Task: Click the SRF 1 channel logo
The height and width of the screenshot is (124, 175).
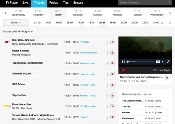Action: click(7, 42)
